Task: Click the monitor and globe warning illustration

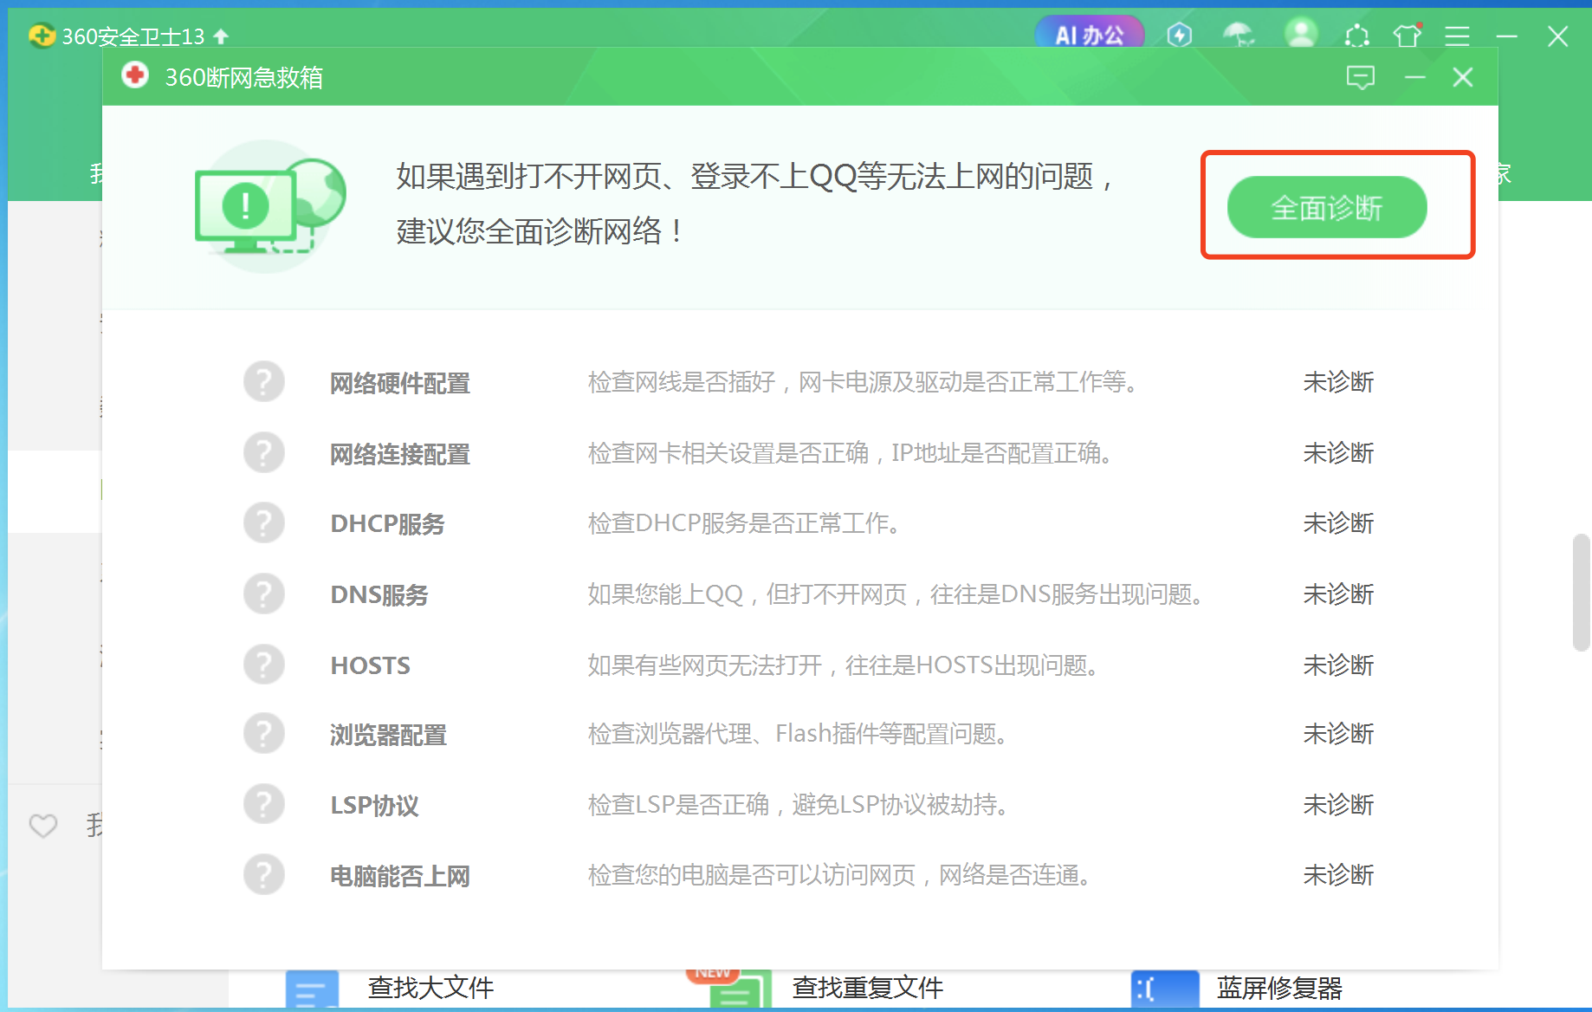Action: pyautogui.click(x=270, y=207)
